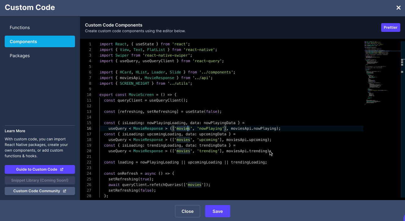Click 'const onRefresh = async' line

click(139, 173)
